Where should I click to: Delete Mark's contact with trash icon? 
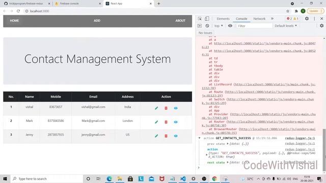[166, 122]
